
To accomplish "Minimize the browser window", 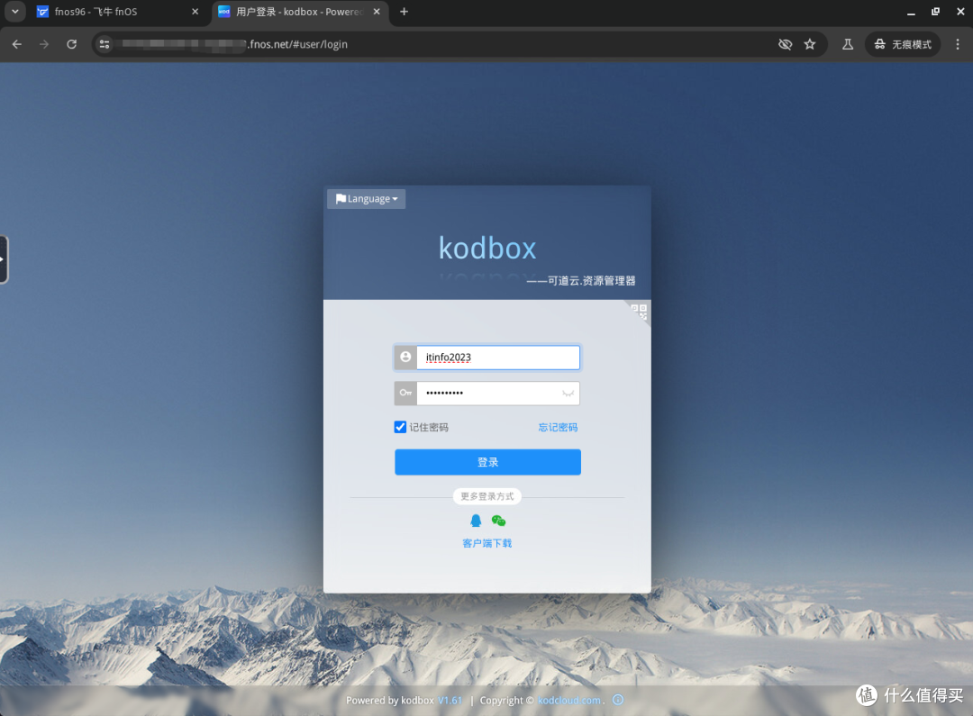I will coord(911,12).
